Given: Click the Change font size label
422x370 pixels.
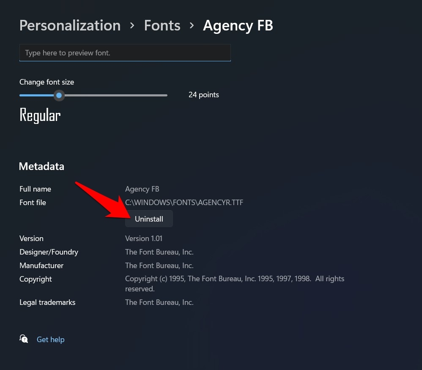Looking at the screenshot, I should pyautogui.click(x=47, y=82).
